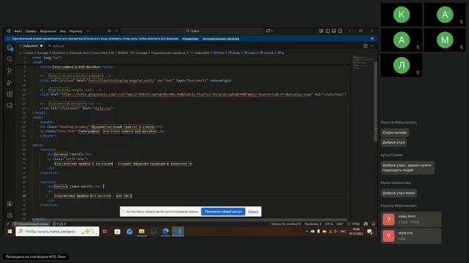
Task: Click the editor horizontal scrollbar
Action: (x=190, y=220)
